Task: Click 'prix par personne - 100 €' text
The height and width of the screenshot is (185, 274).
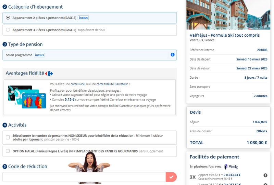Action: pos(62,140)
